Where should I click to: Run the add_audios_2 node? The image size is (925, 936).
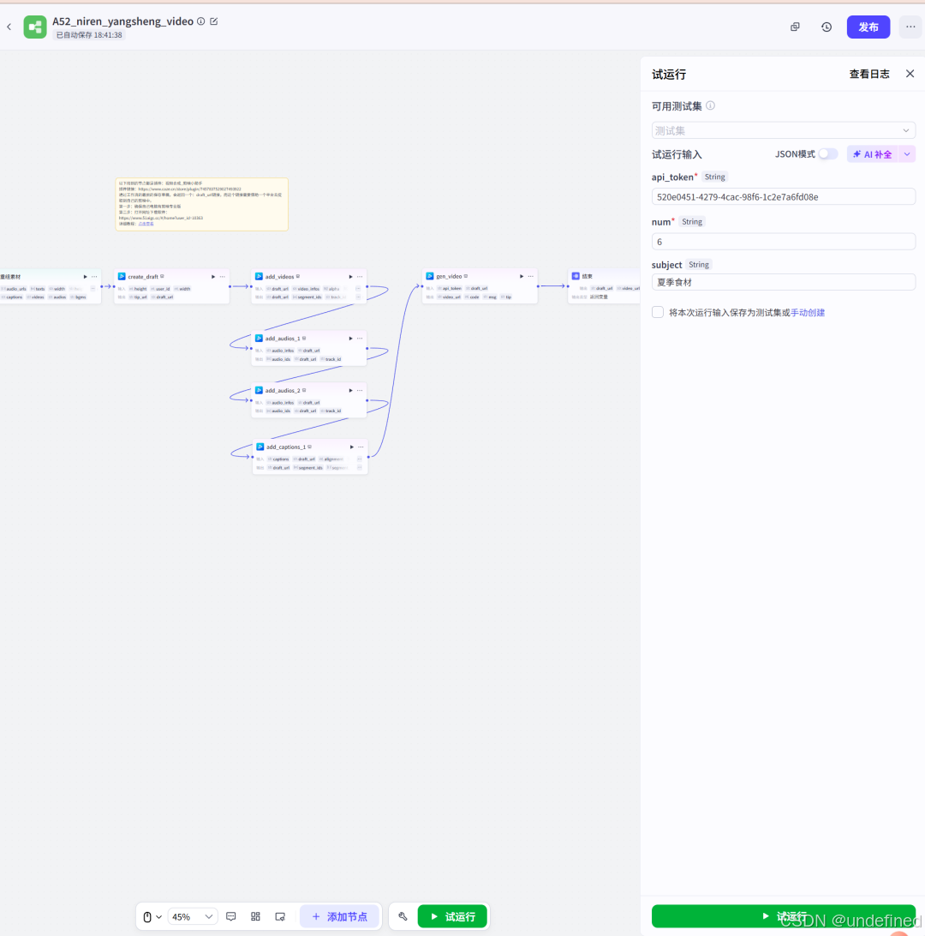[350, 390]
